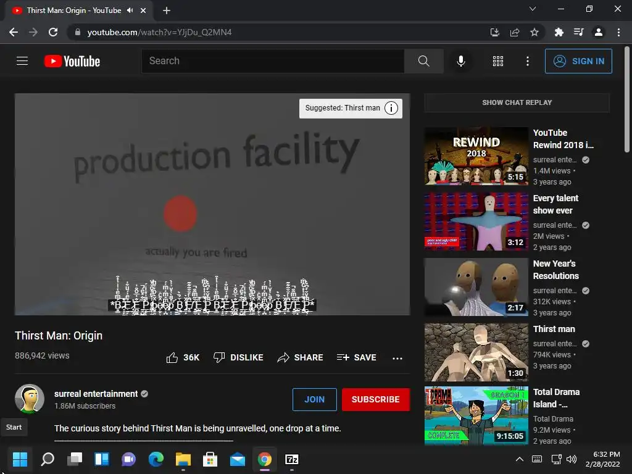Go to the YouTube home logo
Viewport: 632px width, 474px height.
click(72, 61)
